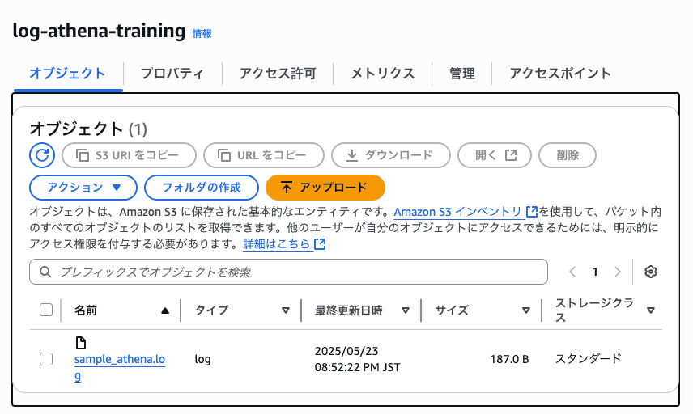Click the フォルダの作成 button

pos(202,188)
